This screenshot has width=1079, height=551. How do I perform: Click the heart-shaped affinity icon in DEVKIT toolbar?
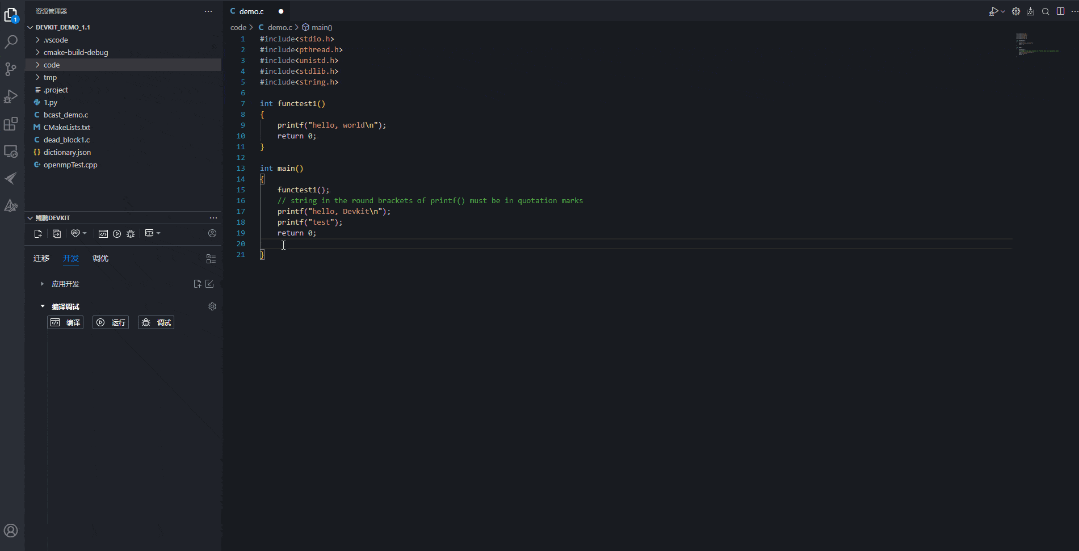(75, 233)
